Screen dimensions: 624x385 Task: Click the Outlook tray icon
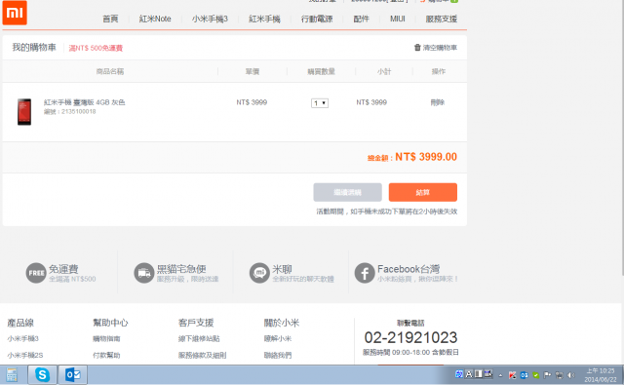pos(525,375)
